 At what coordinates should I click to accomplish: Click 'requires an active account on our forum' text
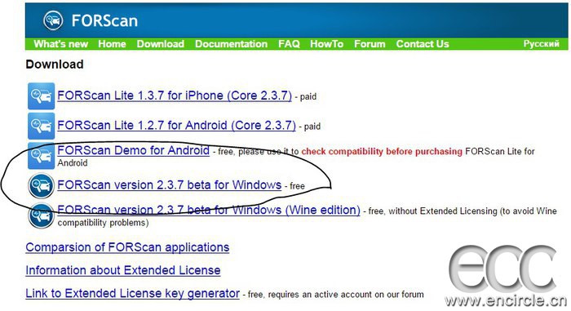point(346,295)
